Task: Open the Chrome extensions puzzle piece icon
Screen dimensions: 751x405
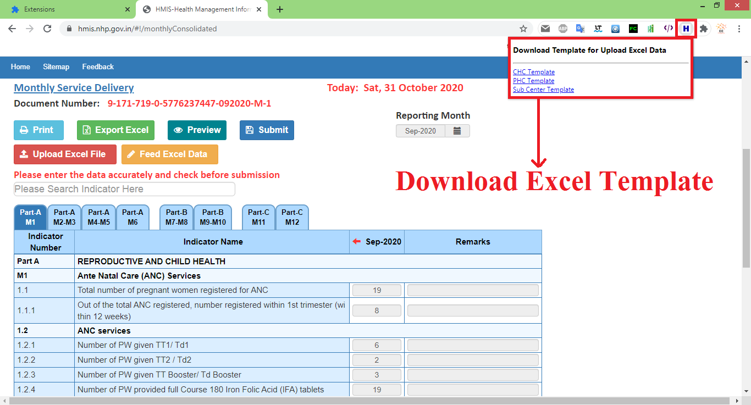Action: 703,28
